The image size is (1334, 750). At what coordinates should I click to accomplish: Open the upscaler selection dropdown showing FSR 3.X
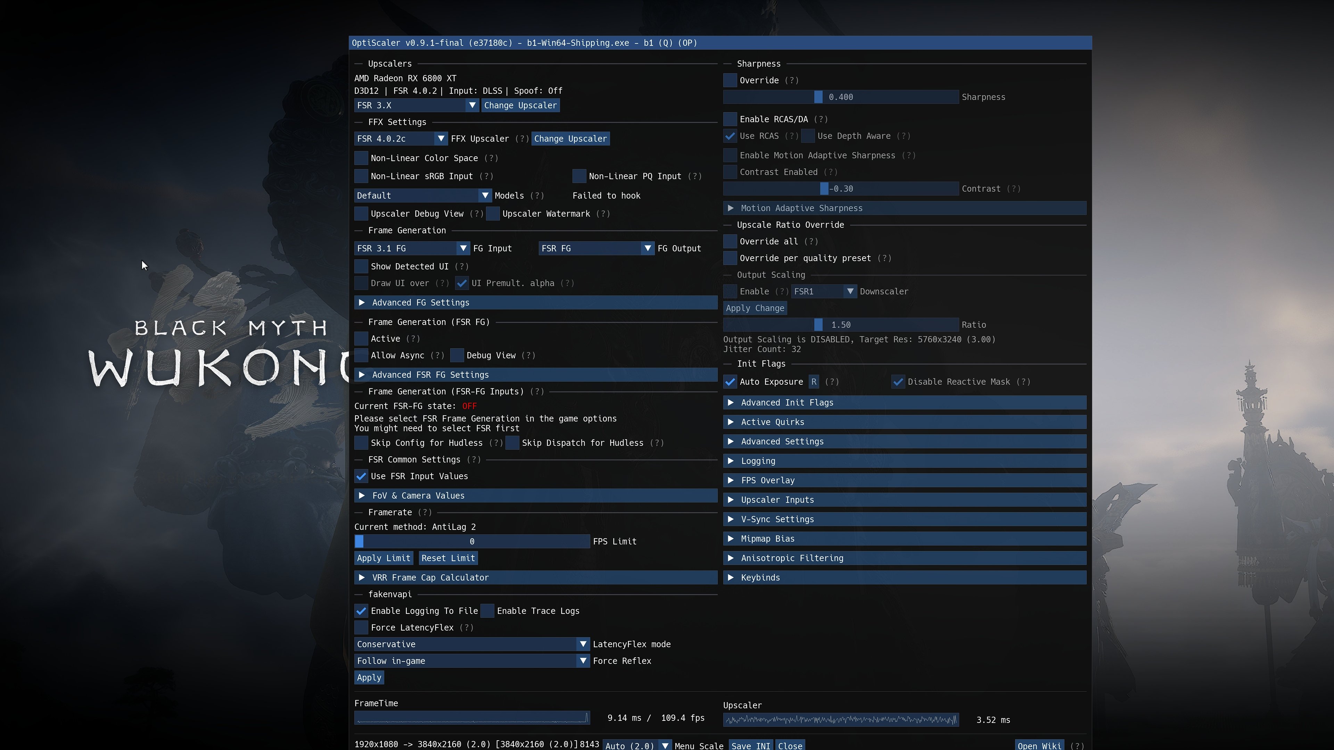(x=417, y=106)
